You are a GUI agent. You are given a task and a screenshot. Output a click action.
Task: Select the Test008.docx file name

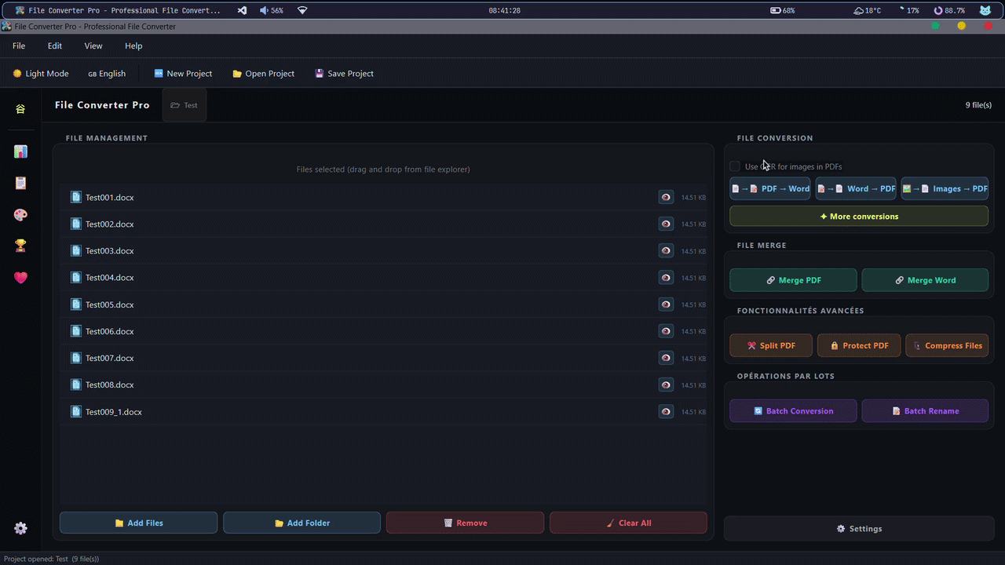pyautogui.click(x=110, y=385)
